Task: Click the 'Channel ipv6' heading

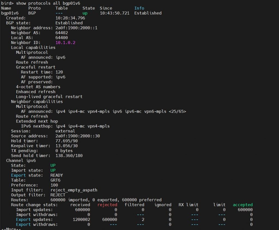Action: [x=21, y=161]
